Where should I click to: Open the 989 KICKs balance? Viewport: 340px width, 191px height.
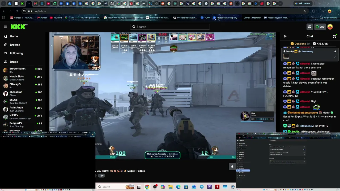point(320,27)
